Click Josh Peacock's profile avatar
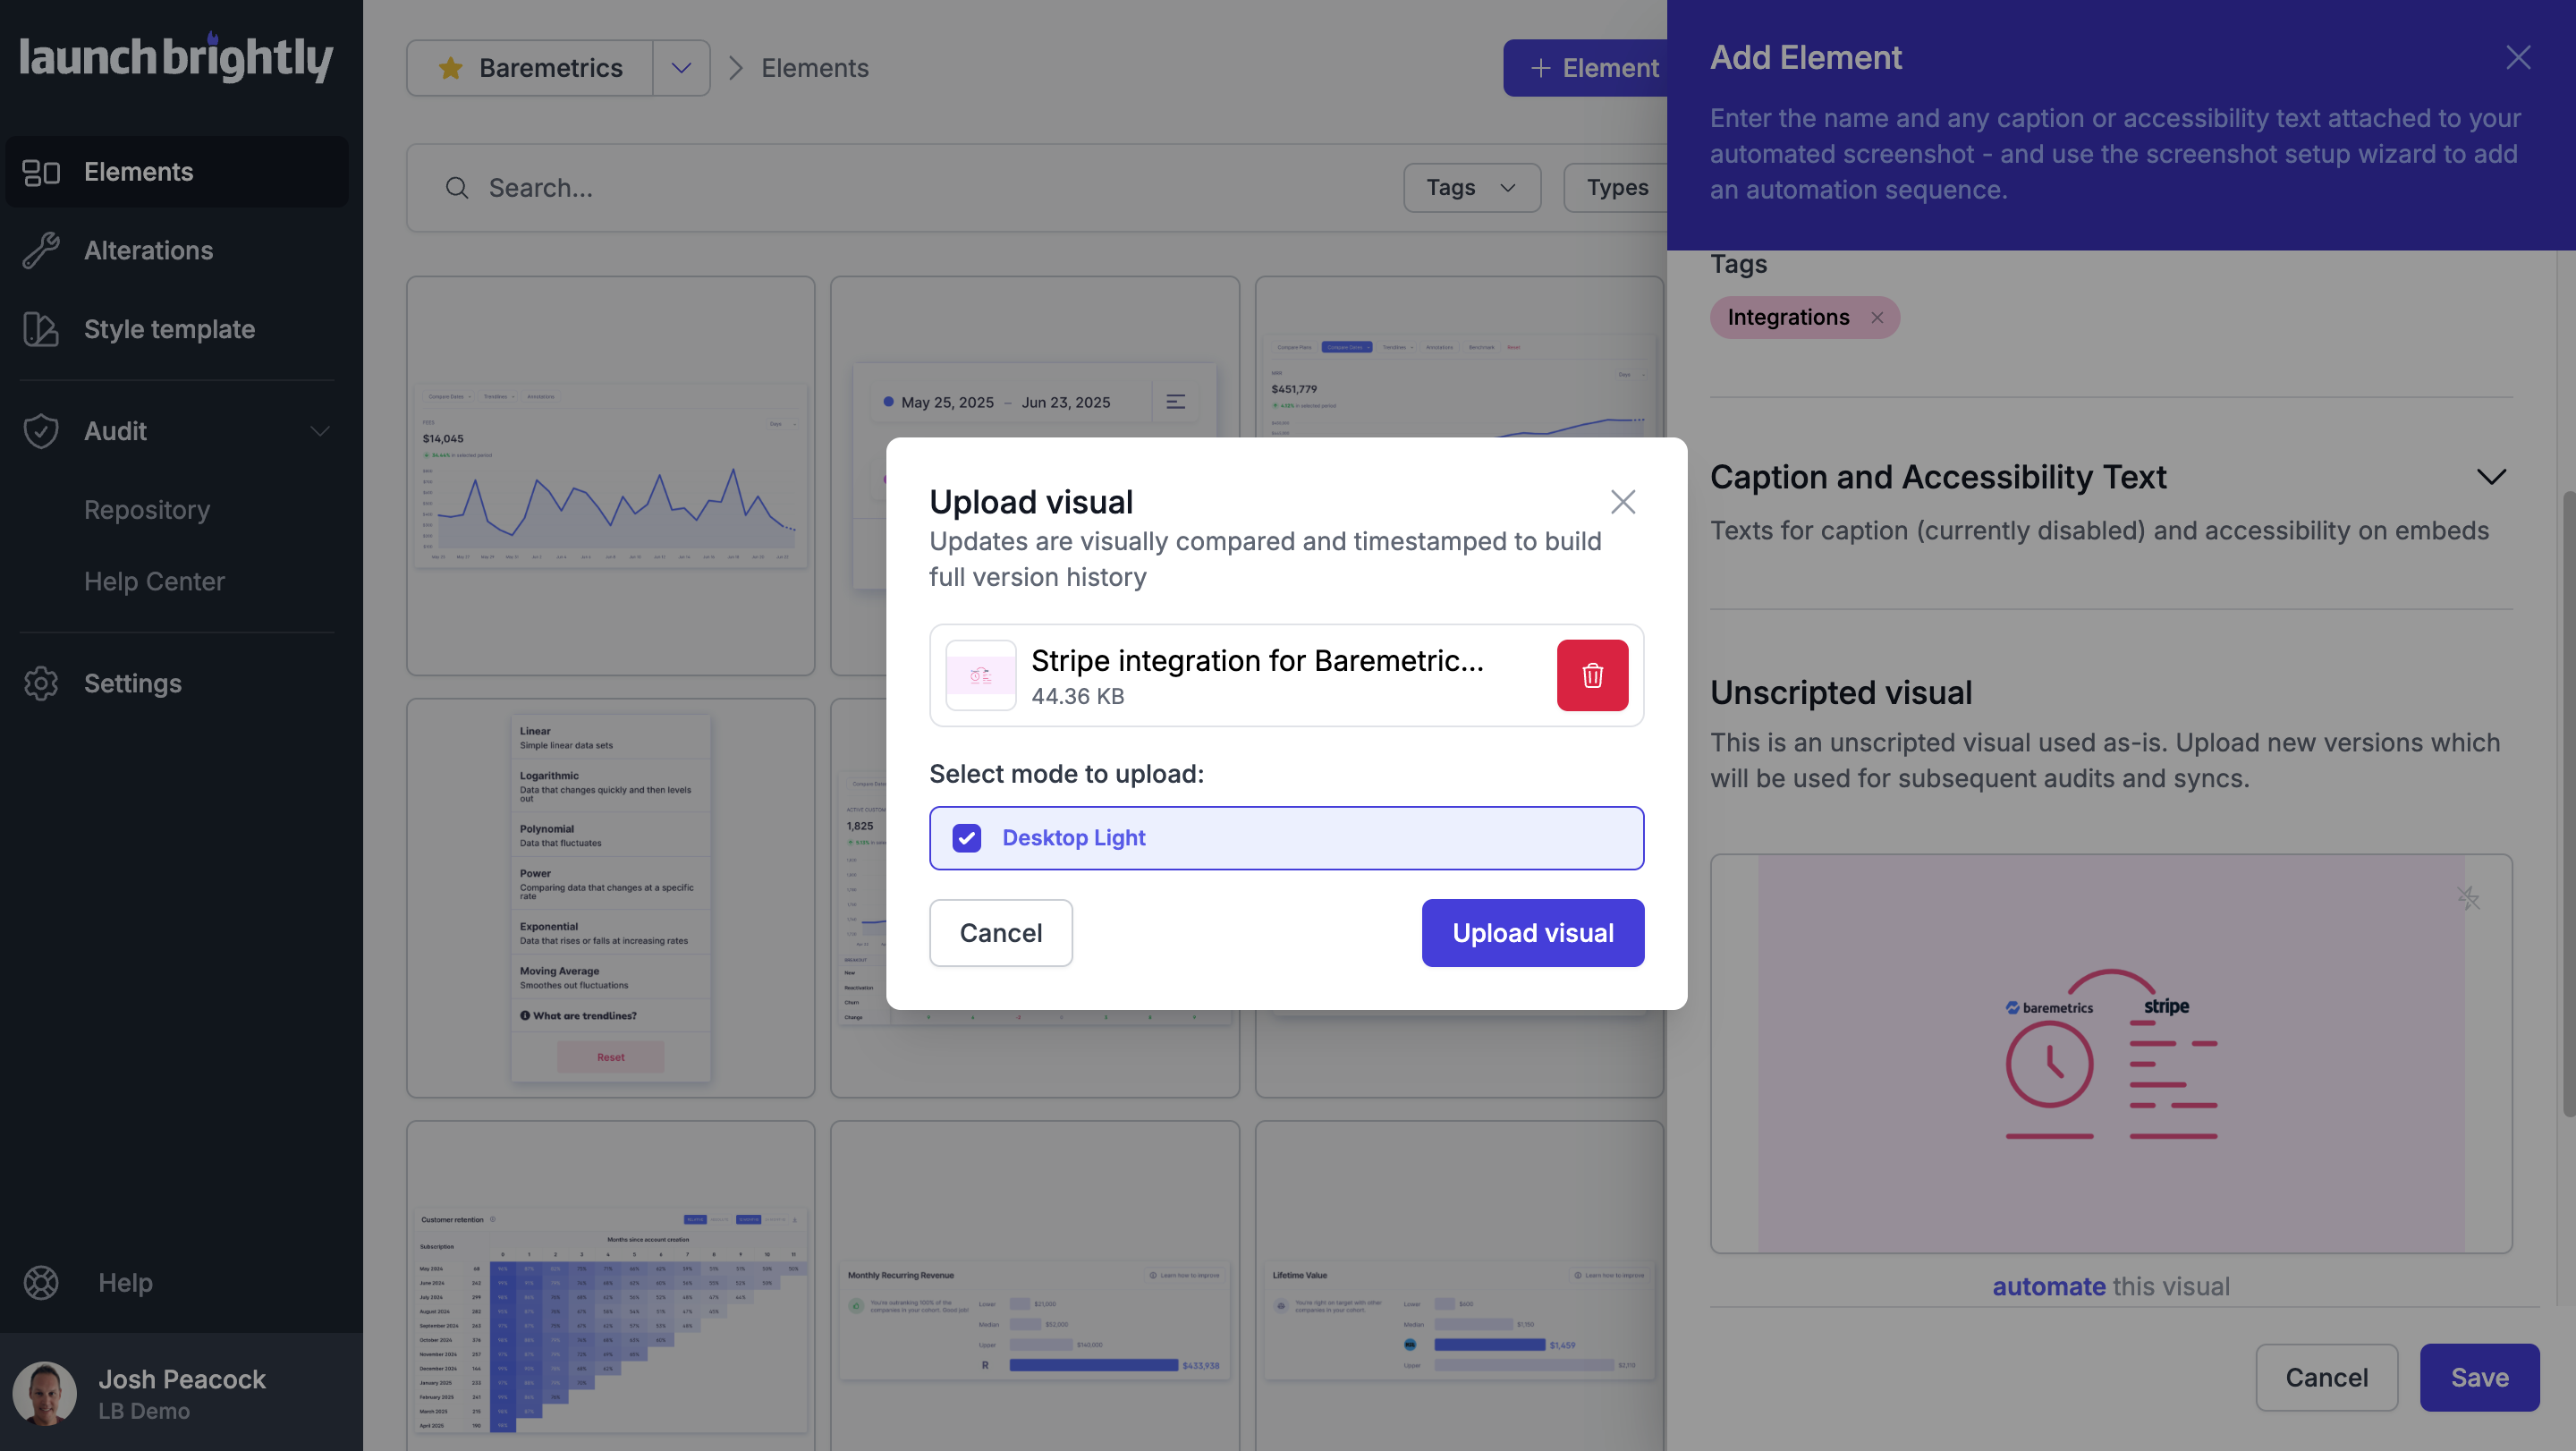The height and width of the screenshot is (1451, 2576). point(45,1393)
